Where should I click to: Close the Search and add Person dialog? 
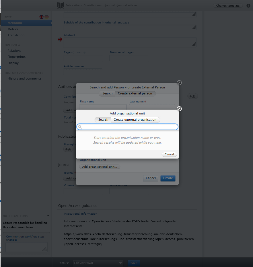click(x=179, y=83)
